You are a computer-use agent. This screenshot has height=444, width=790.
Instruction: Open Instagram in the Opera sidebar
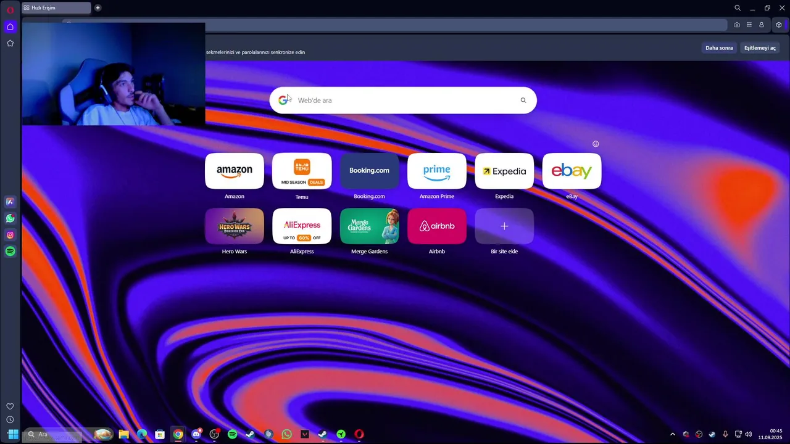click(x=10, y=235)
